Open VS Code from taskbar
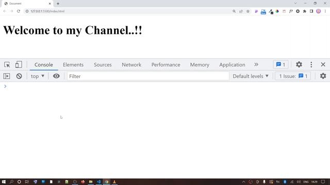330x185 pixels. 98,182
